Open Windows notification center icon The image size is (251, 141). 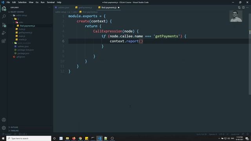(247, 138)
